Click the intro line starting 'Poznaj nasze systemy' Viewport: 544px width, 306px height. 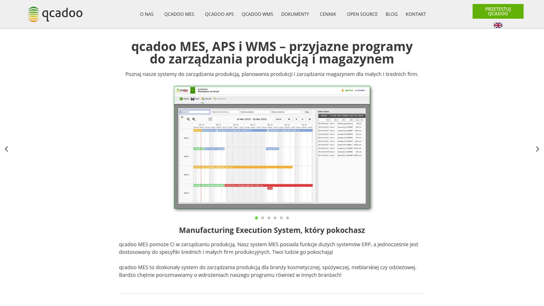[272, 74]
